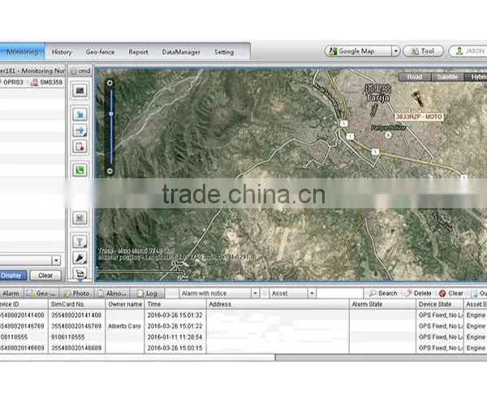Click the 3833RZP - MOTO vehicle label
The width and height of the screenshot is (487, 405).
coord(419,117)
